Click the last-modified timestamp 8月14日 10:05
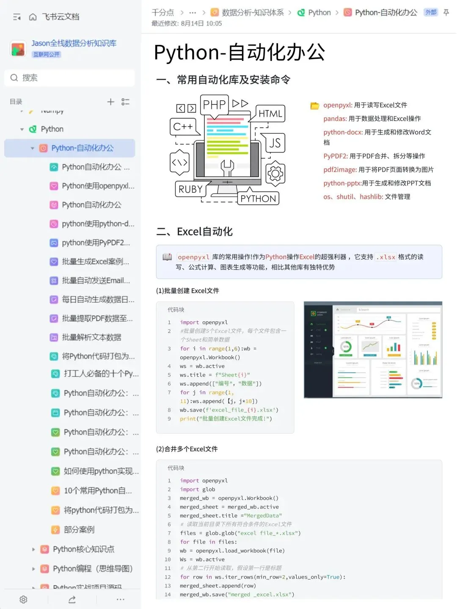This screenshot has height=609, width=457. point(201,24)
